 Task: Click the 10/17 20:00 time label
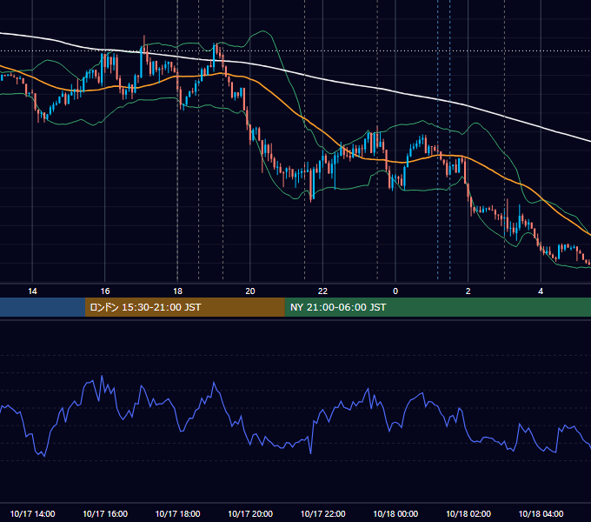tap(250, 513)
